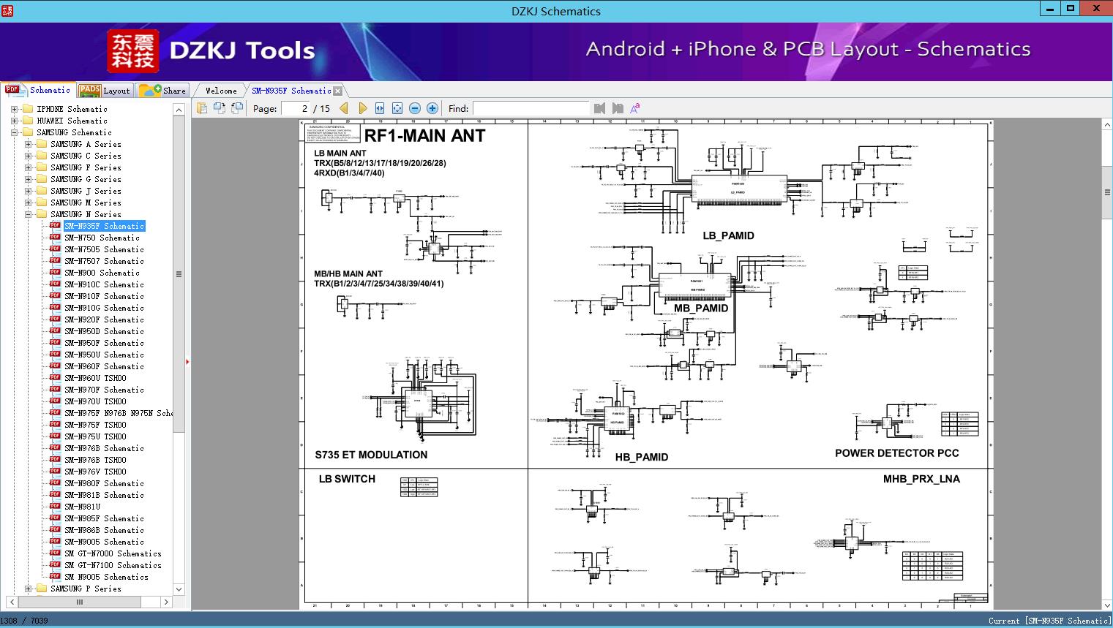This screenshot has height=628, width=1113.
Task: Click the PDF icon beside SM-N750 Schematic
Action: click(x=55, y=238)
